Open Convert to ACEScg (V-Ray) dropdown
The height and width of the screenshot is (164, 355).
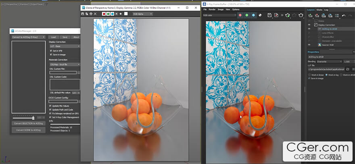[x=29, y=37]
